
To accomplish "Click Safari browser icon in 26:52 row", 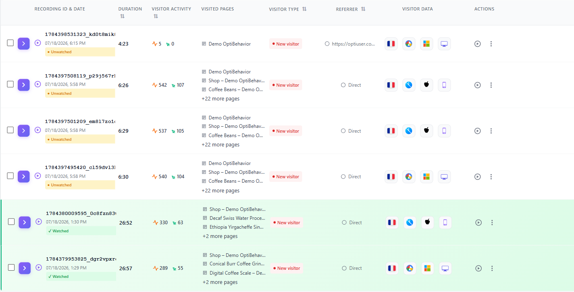I will [x=410, y=223].
